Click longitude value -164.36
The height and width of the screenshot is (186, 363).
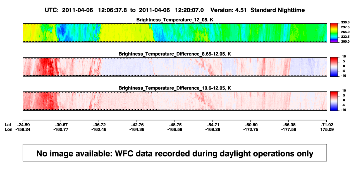[137, 129]
